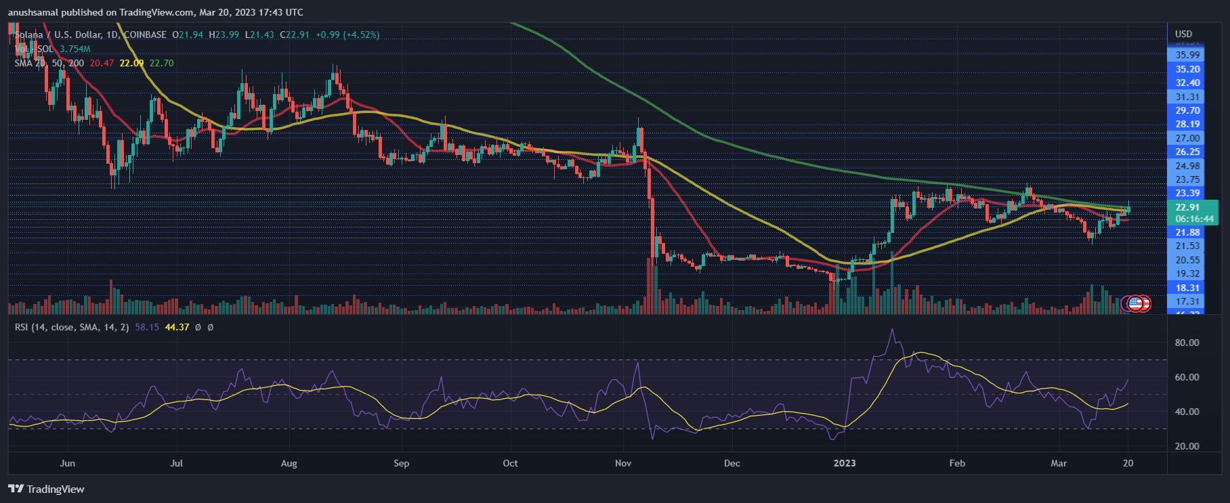Click the Nov label on the time axis
This screenshot has height=503, width=1230.
click(622, 463)
